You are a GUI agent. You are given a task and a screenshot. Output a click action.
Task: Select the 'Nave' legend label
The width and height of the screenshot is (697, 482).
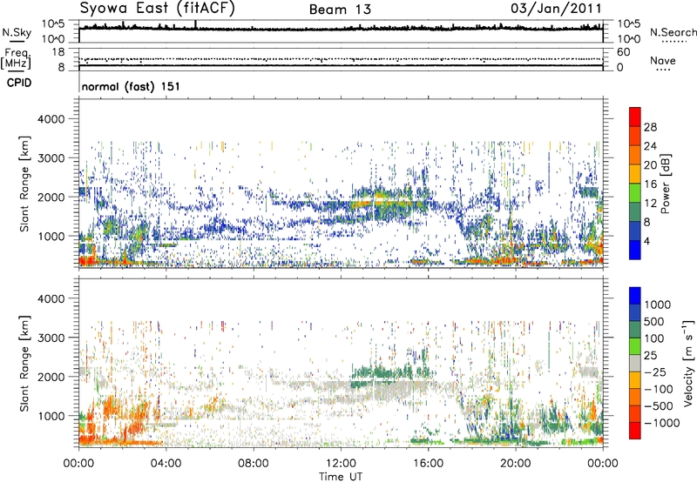662,60
